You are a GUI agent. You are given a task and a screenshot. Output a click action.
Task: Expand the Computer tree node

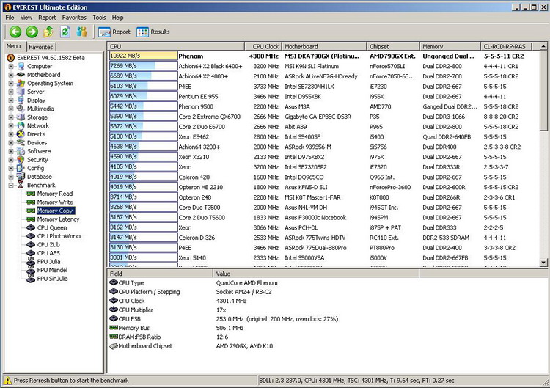point(11,66)
